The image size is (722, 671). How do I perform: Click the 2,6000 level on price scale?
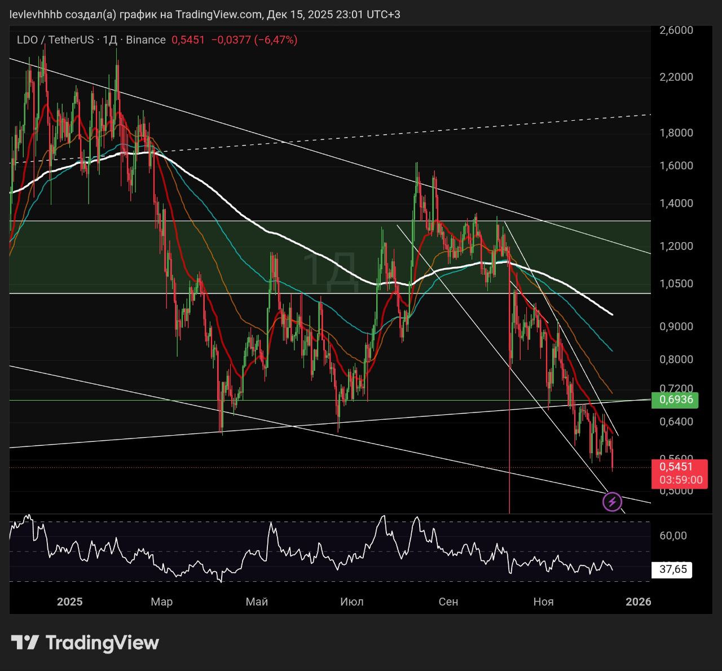[676, 30]
